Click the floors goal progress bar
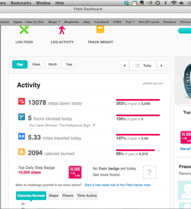This screenshot has height=209, width=191. (138, 115)
